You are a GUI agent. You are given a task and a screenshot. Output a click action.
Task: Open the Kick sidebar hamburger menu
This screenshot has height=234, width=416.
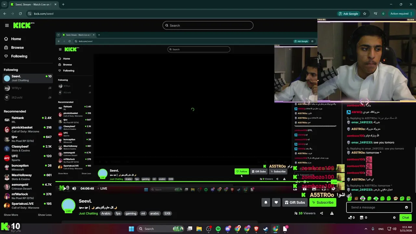7,25
